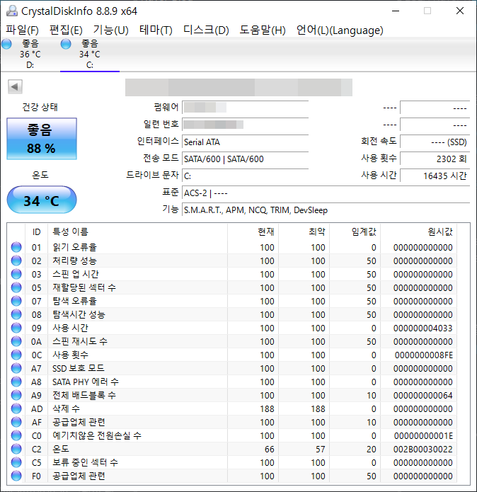Image resolution: width=477 pixels, height=492 pixels.
Task: Click the 원시값 column header
Action: [x=419, y=231]
